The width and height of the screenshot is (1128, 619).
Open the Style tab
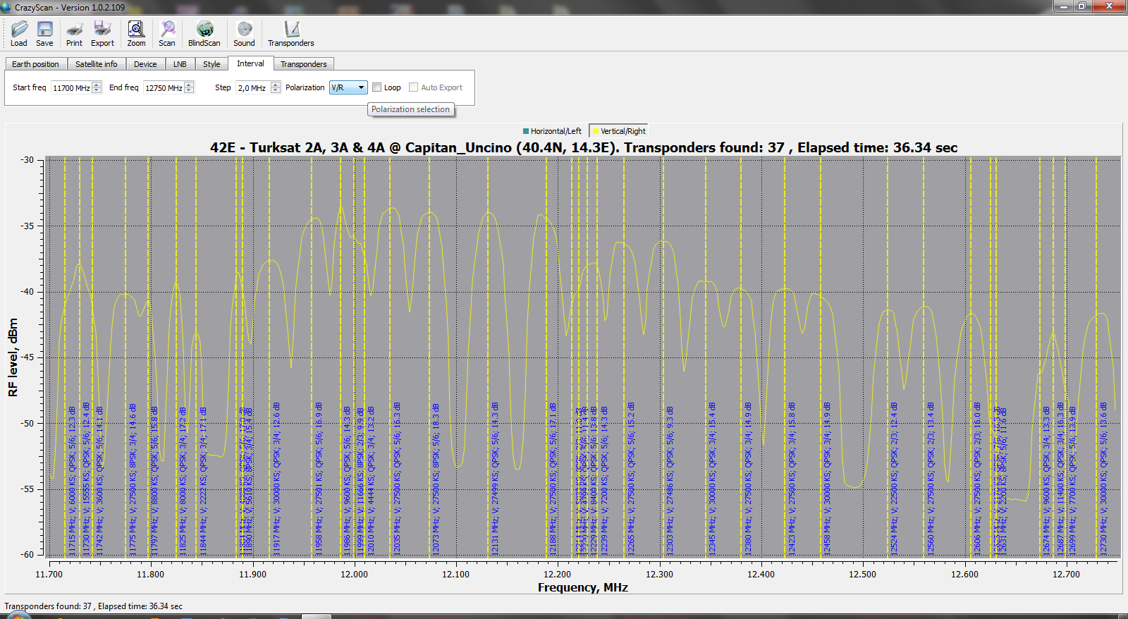pyautogui.click(x=211, y=64)
